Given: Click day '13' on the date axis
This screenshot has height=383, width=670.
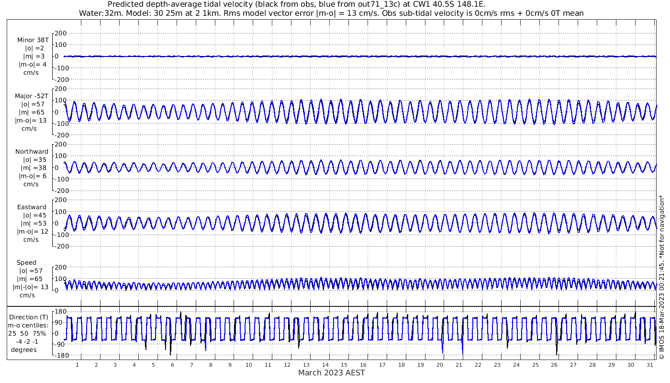Looking at the screenshot, I should 306,365.
